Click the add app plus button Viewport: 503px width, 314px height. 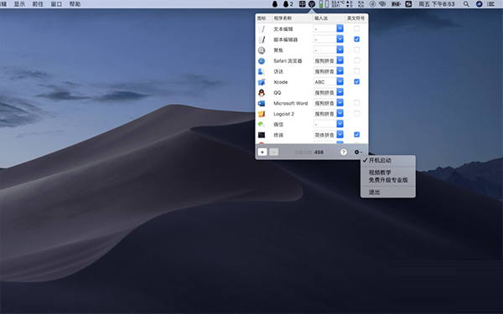[x=262, y=152]
